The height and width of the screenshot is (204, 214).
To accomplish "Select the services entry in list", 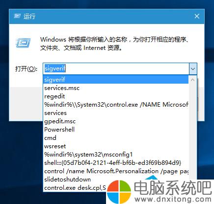I will click(x=116, y=113).
